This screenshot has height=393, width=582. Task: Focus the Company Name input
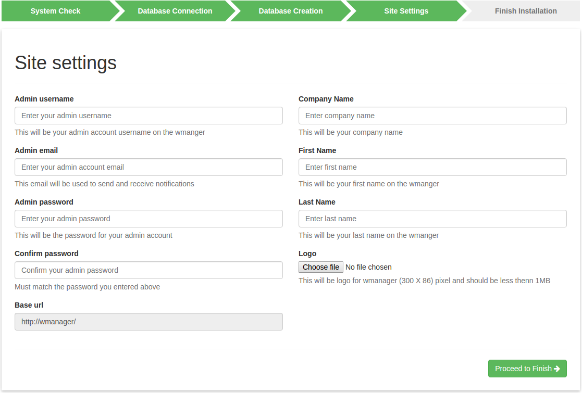coord(432,116)
